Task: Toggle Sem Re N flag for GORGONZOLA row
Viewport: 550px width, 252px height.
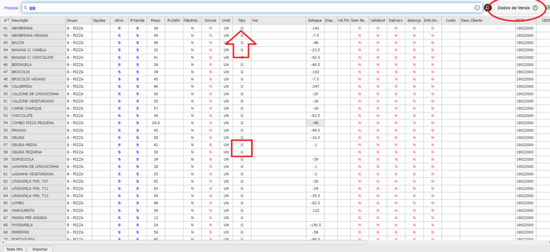Action: pyautogui.click(x=360, y=159)
